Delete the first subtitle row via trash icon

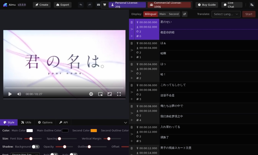[132, 22]
